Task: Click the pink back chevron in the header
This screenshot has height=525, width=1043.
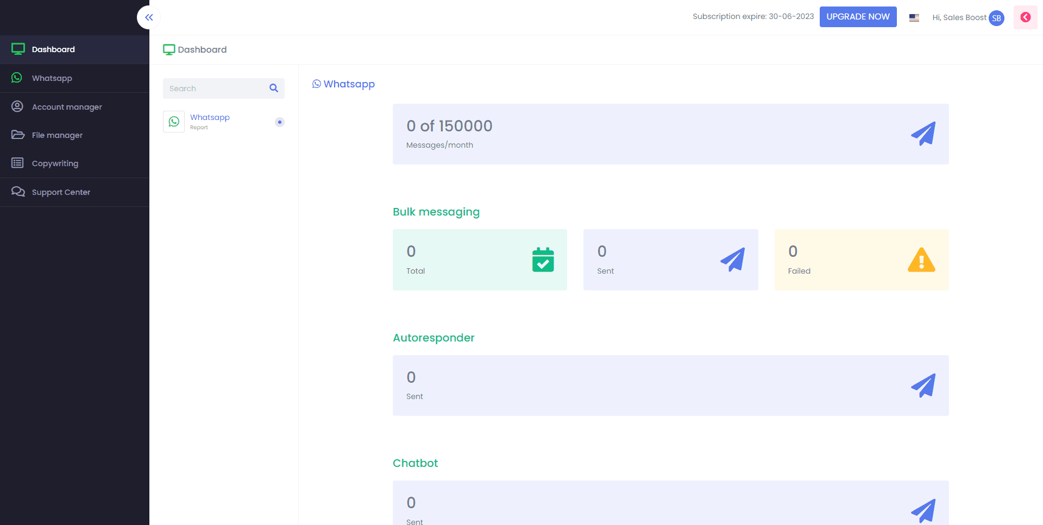Action: 1025,17
